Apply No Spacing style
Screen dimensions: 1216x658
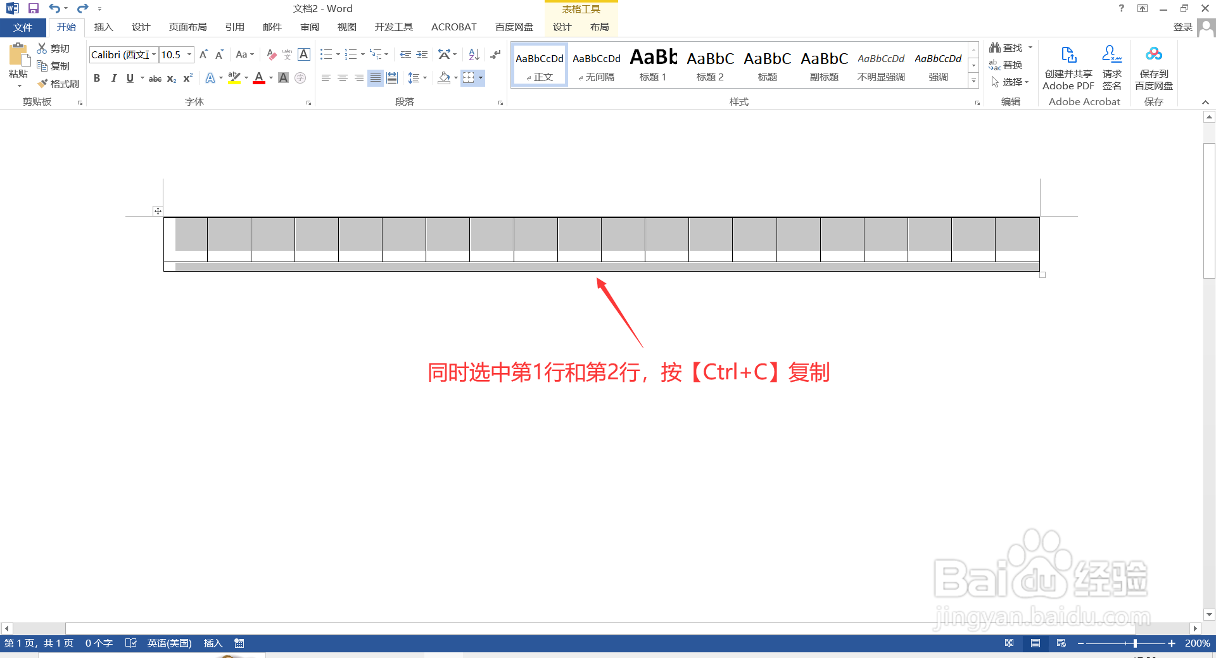point(597,65)
